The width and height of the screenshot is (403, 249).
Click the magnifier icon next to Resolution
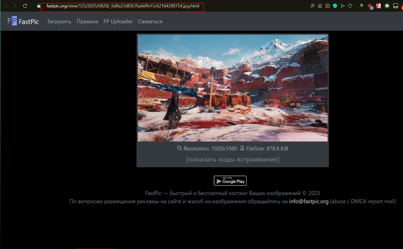(179, 148)
